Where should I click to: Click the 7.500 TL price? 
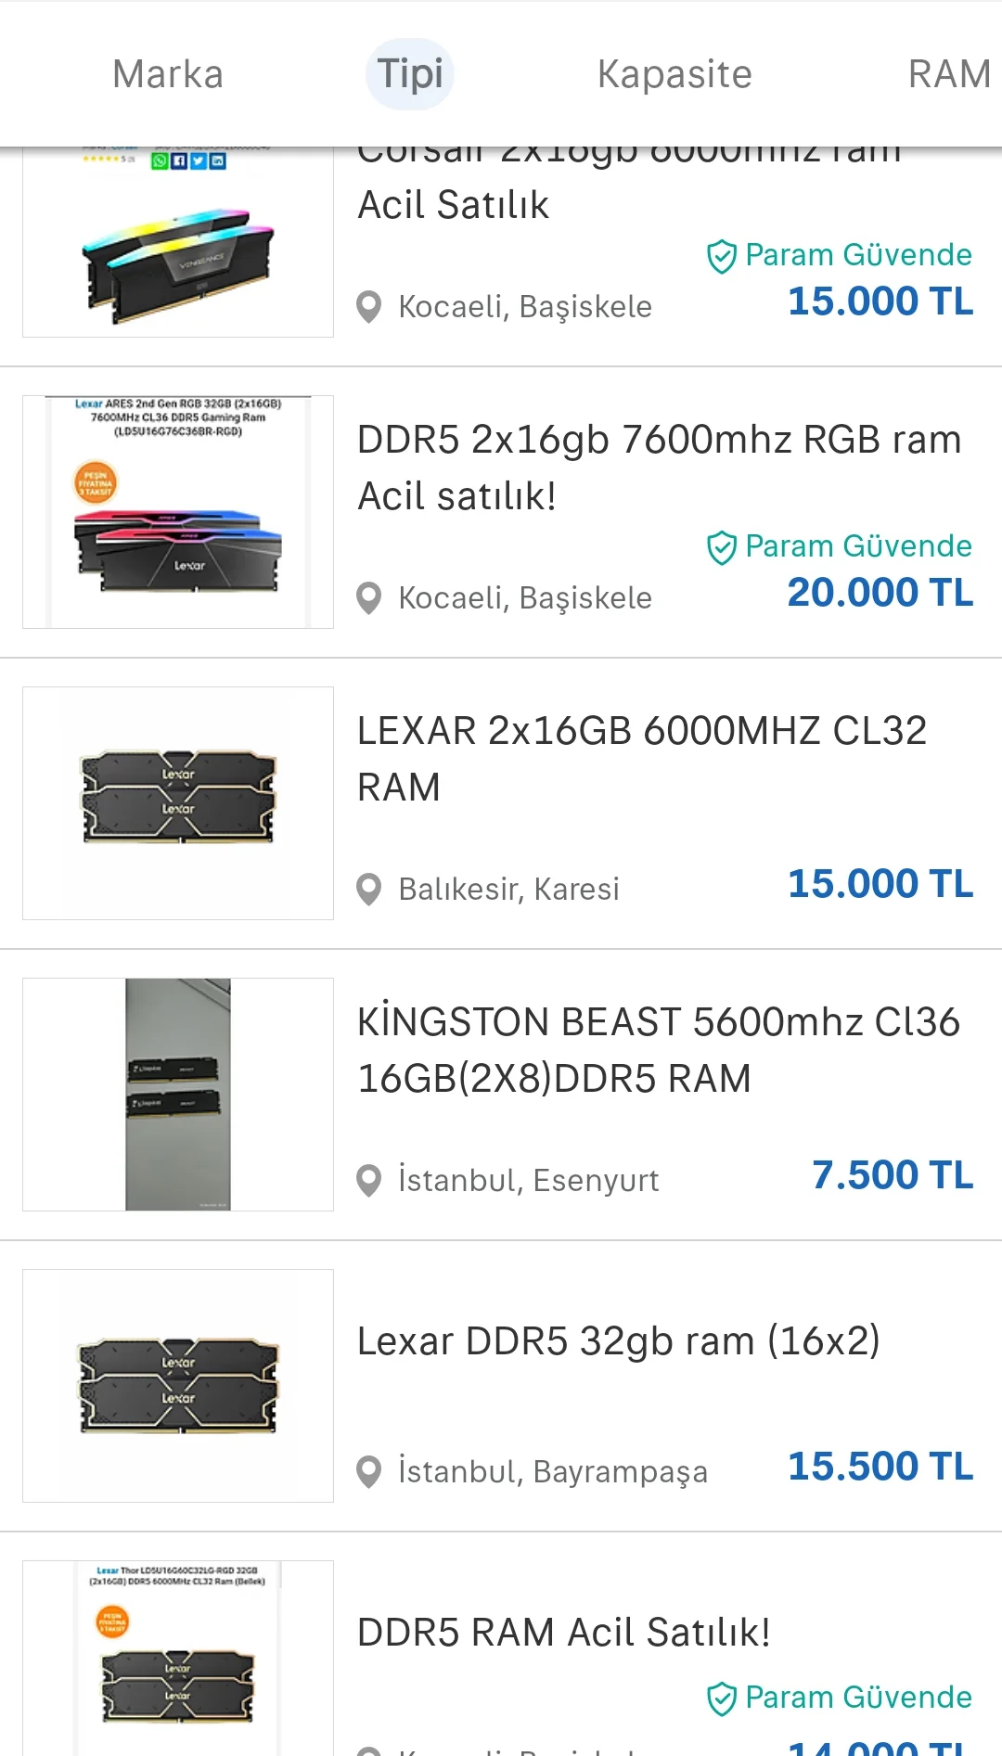coord(893,1175)
